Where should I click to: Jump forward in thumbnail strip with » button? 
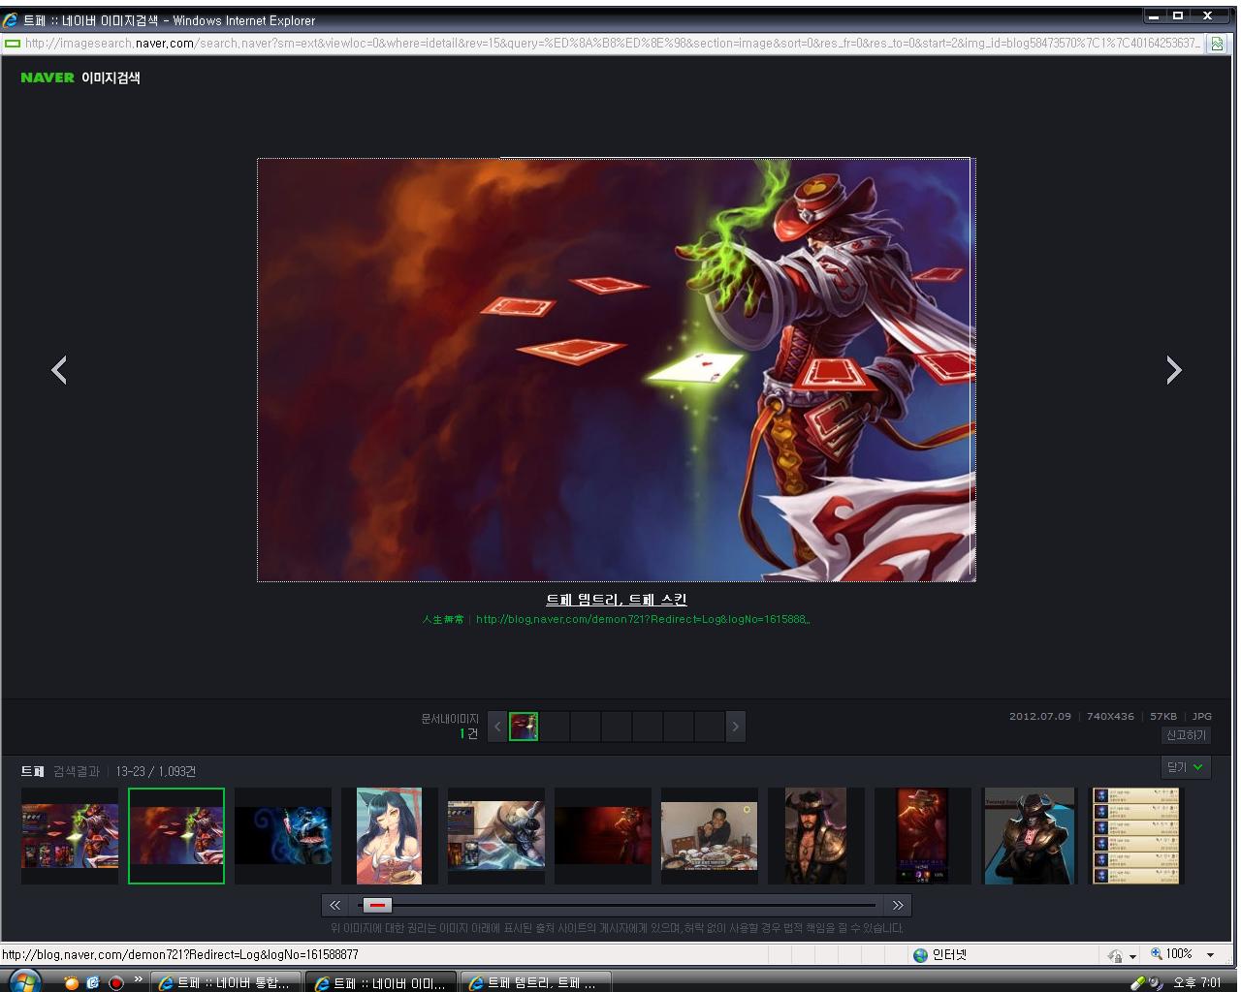[x=898, y=905]
